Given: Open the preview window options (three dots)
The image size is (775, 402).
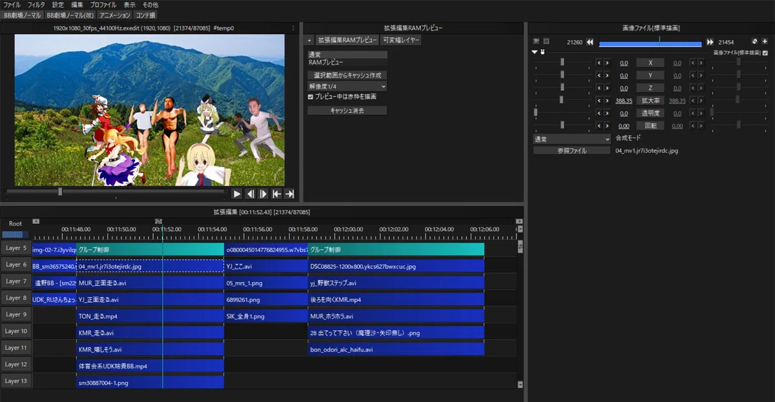Looking at the screenshot, I should point(293,28).
